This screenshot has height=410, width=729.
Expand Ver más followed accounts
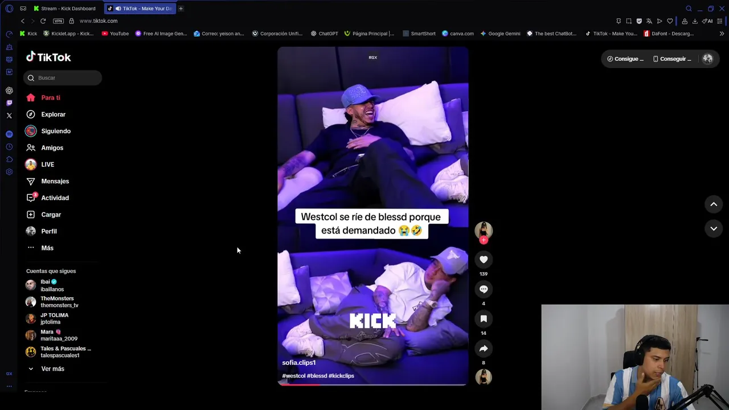[x=46, y=369]
